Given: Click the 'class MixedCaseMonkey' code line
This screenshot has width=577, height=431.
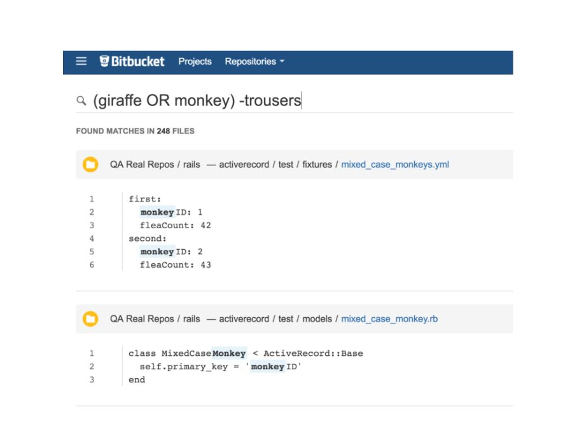Looking at the screenshot, I should (x=246, y=353).
